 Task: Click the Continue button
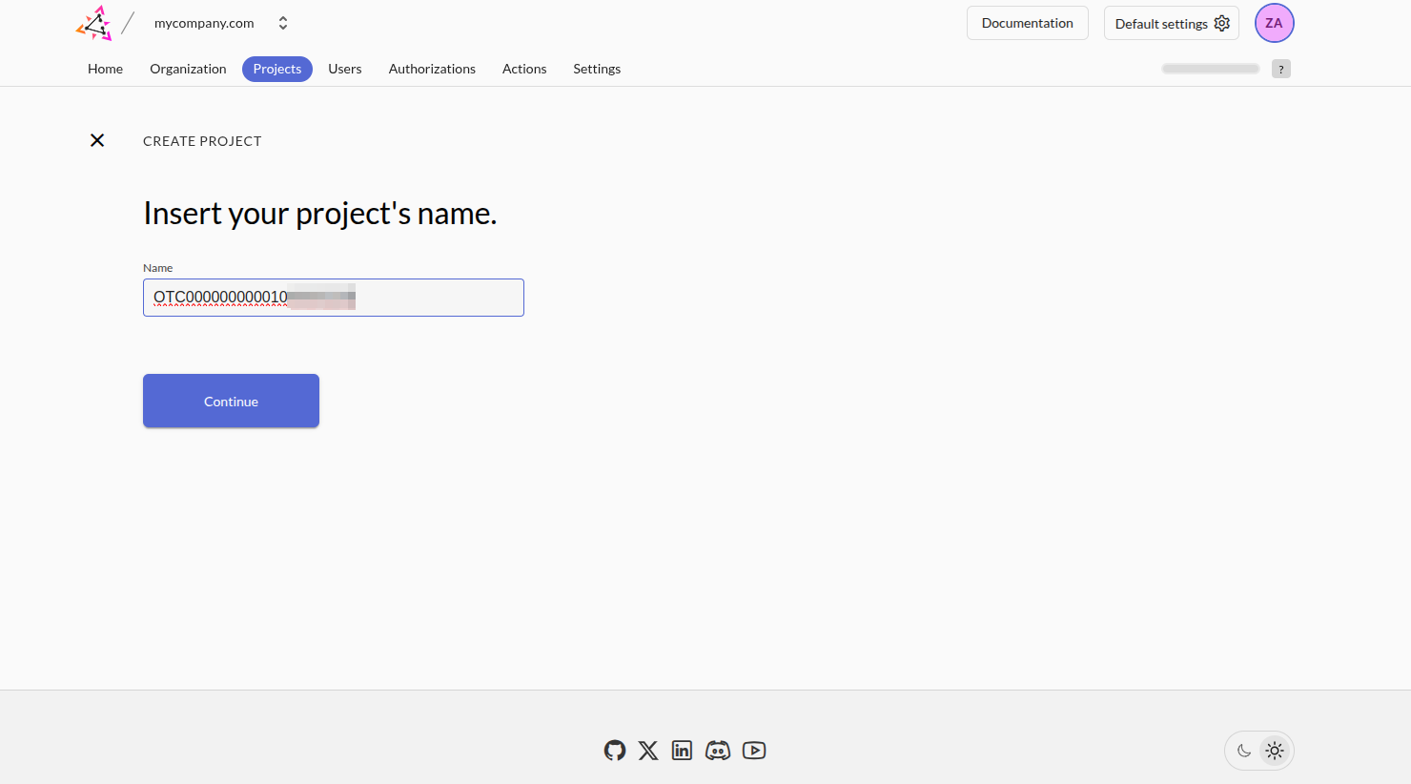tap(231, 401)
